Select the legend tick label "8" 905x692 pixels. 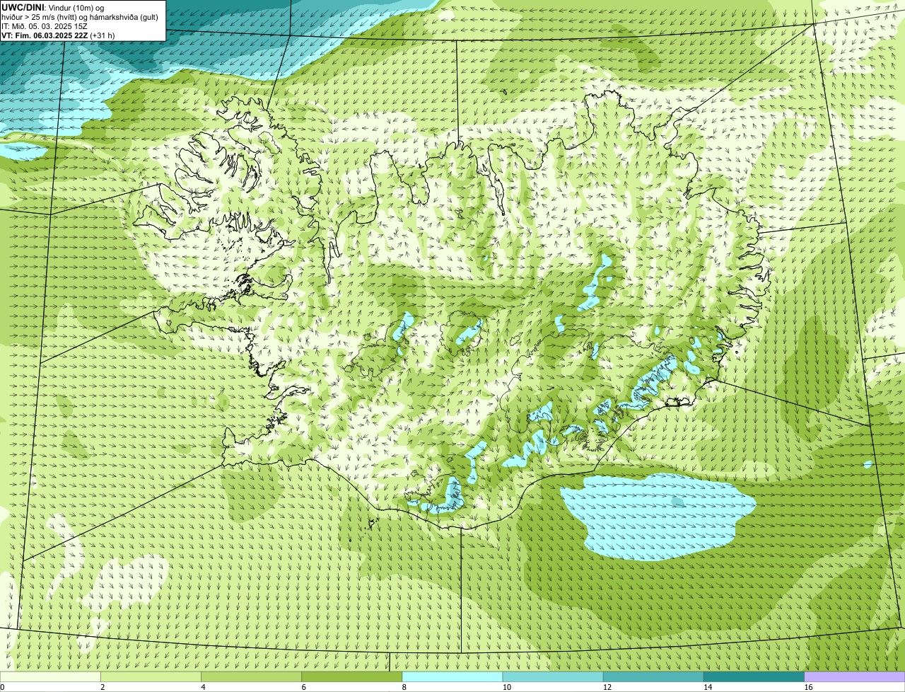404,687
